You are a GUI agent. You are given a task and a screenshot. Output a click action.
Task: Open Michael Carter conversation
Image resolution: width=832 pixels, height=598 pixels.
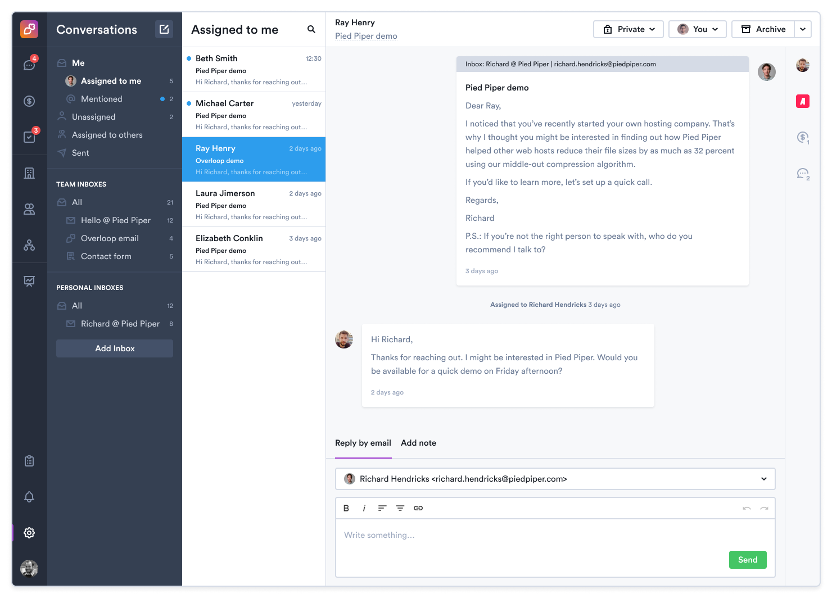(x=254, y=115)
